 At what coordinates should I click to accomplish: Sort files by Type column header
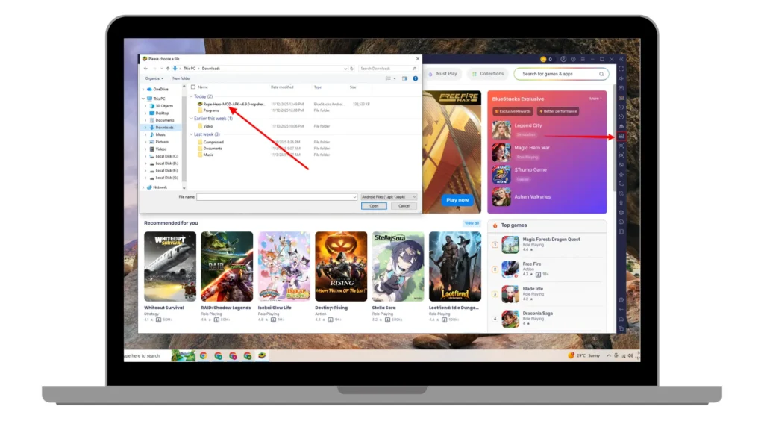click(x=318, y=87)
